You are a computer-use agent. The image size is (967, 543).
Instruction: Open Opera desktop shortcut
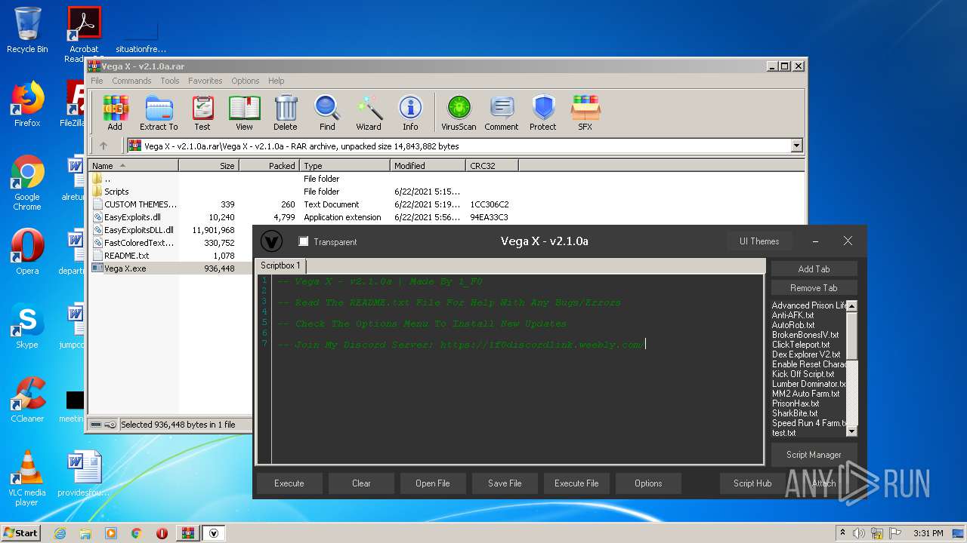27,252
